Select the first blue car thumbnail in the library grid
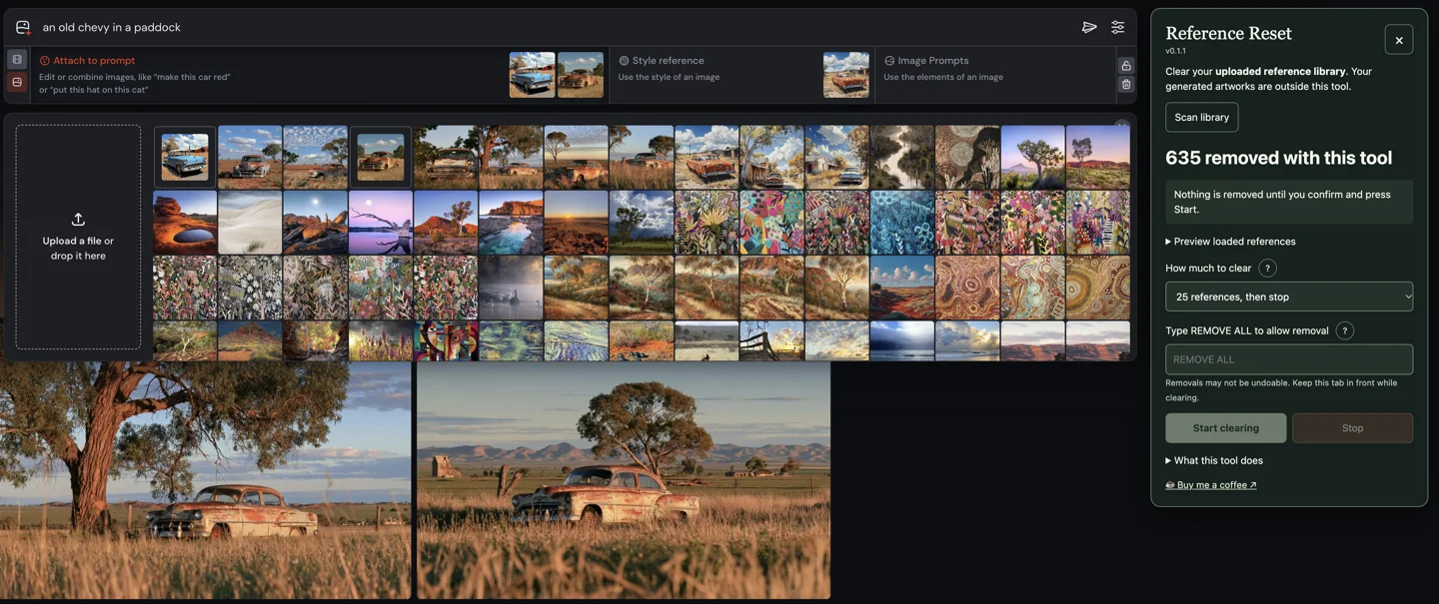 [x=185, y=157]
